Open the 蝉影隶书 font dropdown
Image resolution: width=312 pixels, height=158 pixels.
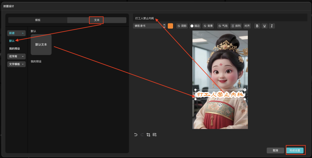(147, 26)
